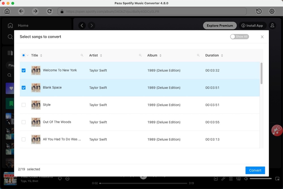The height and width of the screenshot is (189, 283).
Task: Open the settings gear icon
Action: (272, 11)
